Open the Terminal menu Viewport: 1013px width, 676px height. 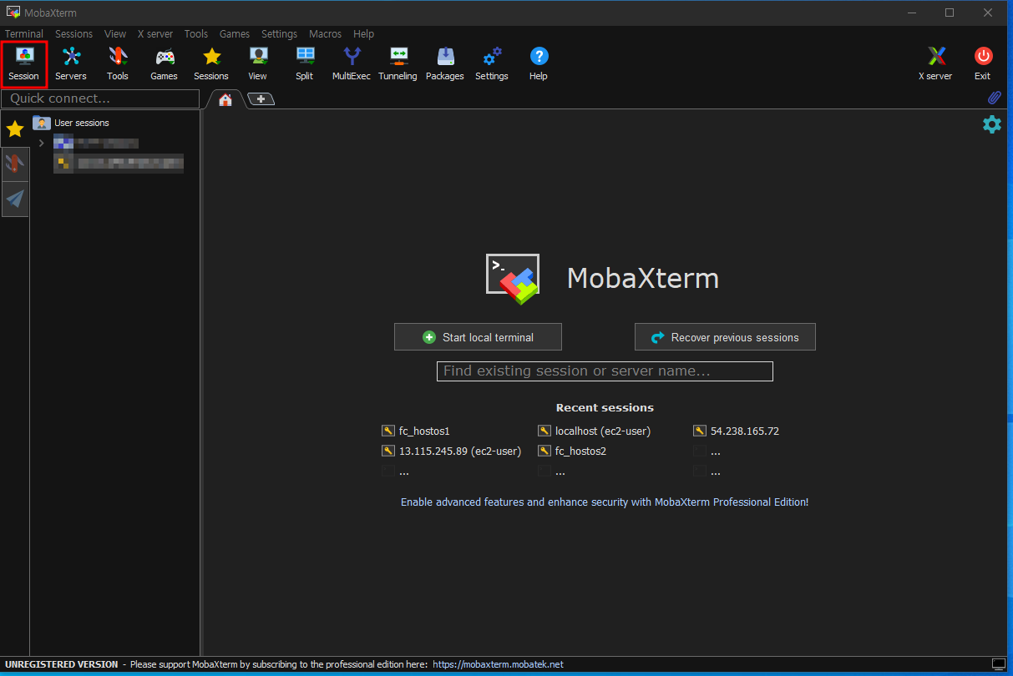(24, 34)
